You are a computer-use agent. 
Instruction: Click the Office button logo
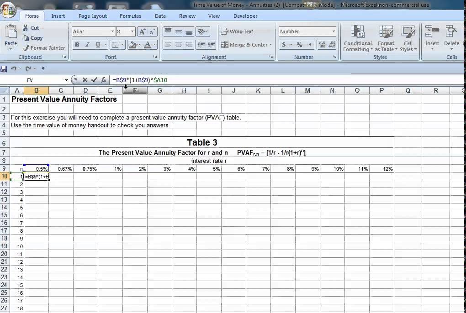[x=8, y=9]
